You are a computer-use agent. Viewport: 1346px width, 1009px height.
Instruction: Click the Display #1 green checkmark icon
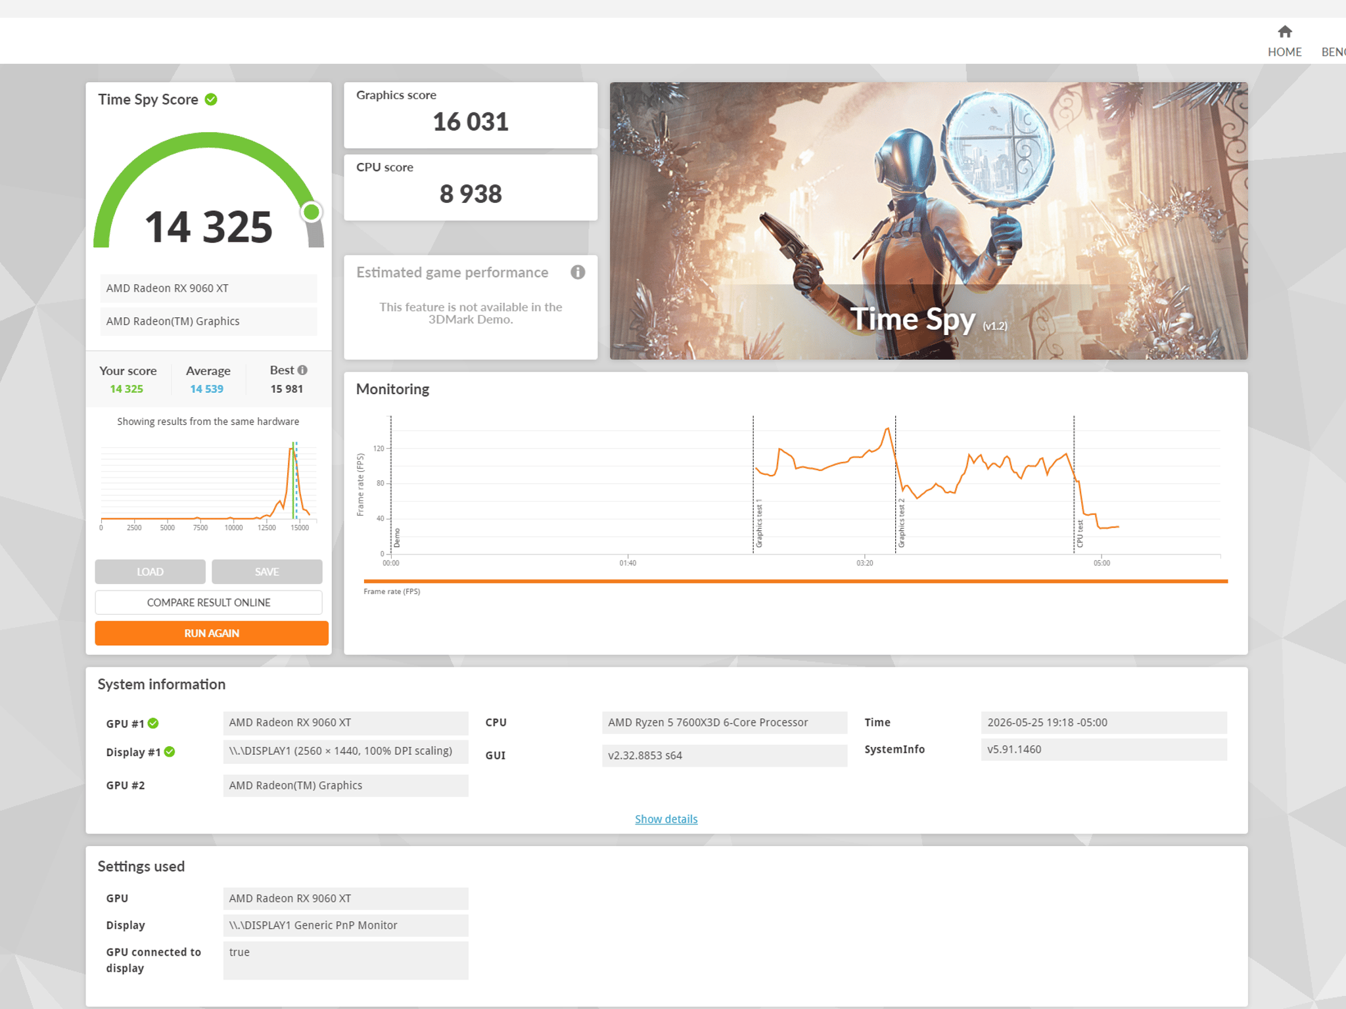click(170, 751)
